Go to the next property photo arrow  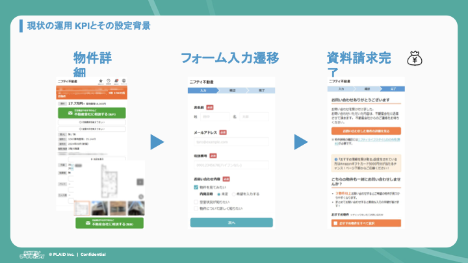[140, 182]
